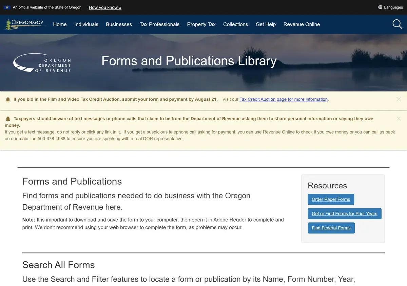Image resolution: width=407 pixels, height=286 pixels.
Task: Click the Order Paper Forms button
Action: pyautogui.click(x=331, y=199)
